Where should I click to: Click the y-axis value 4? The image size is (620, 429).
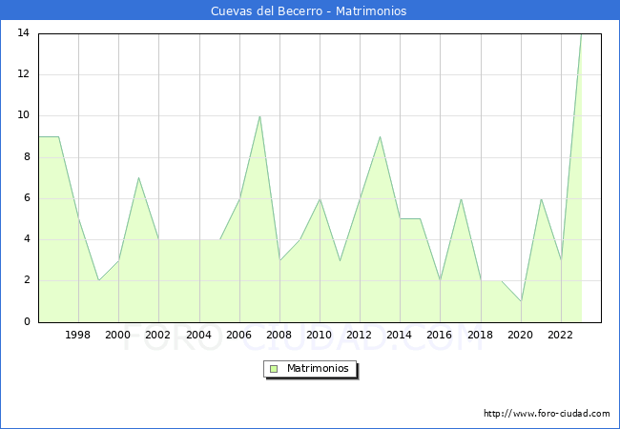coord(27,239)
